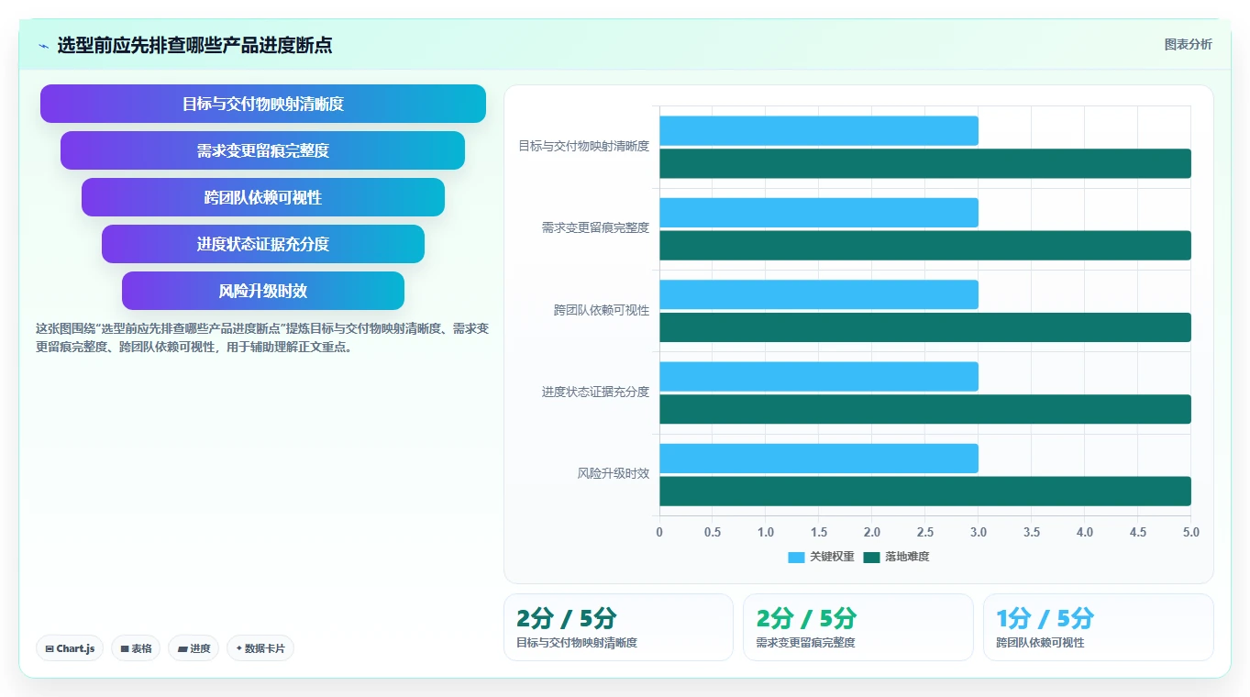Open the 2分 / 5分 需求变更留痕完整度 card

pyautogui.click(x=858, y=627)
